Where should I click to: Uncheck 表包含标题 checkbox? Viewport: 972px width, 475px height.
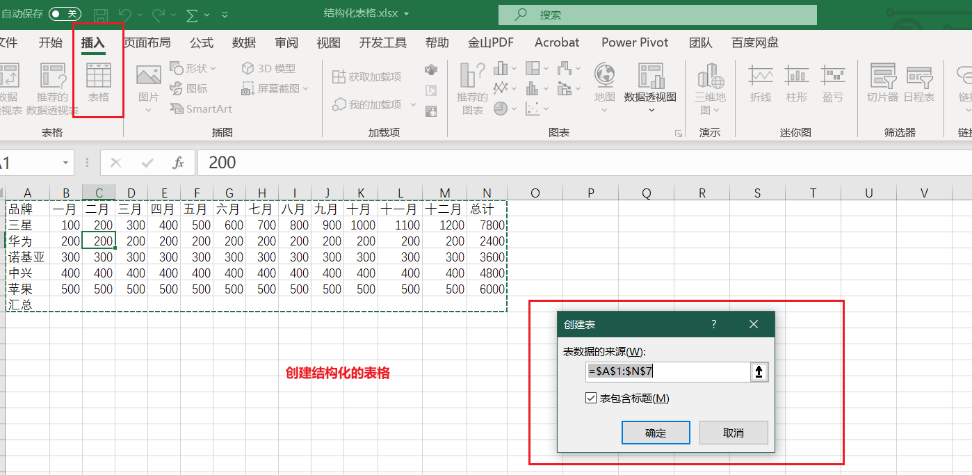(x=591, y=398)
